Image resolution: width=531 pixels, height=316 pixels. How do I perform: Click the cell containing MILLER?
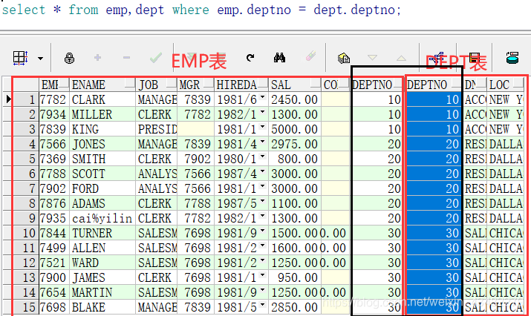coord(102,114)
